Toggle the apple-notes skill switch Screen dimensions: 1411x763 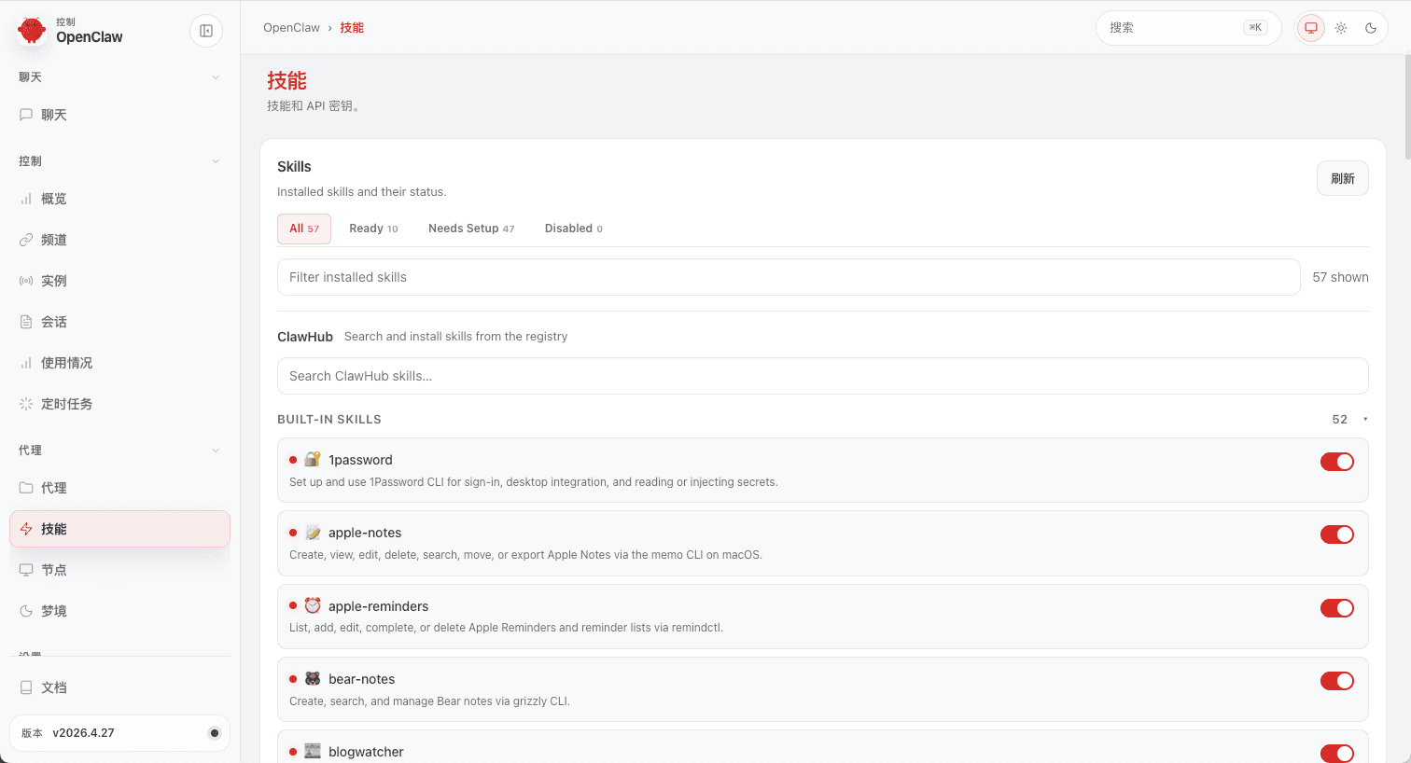(x=1337, y=534)
